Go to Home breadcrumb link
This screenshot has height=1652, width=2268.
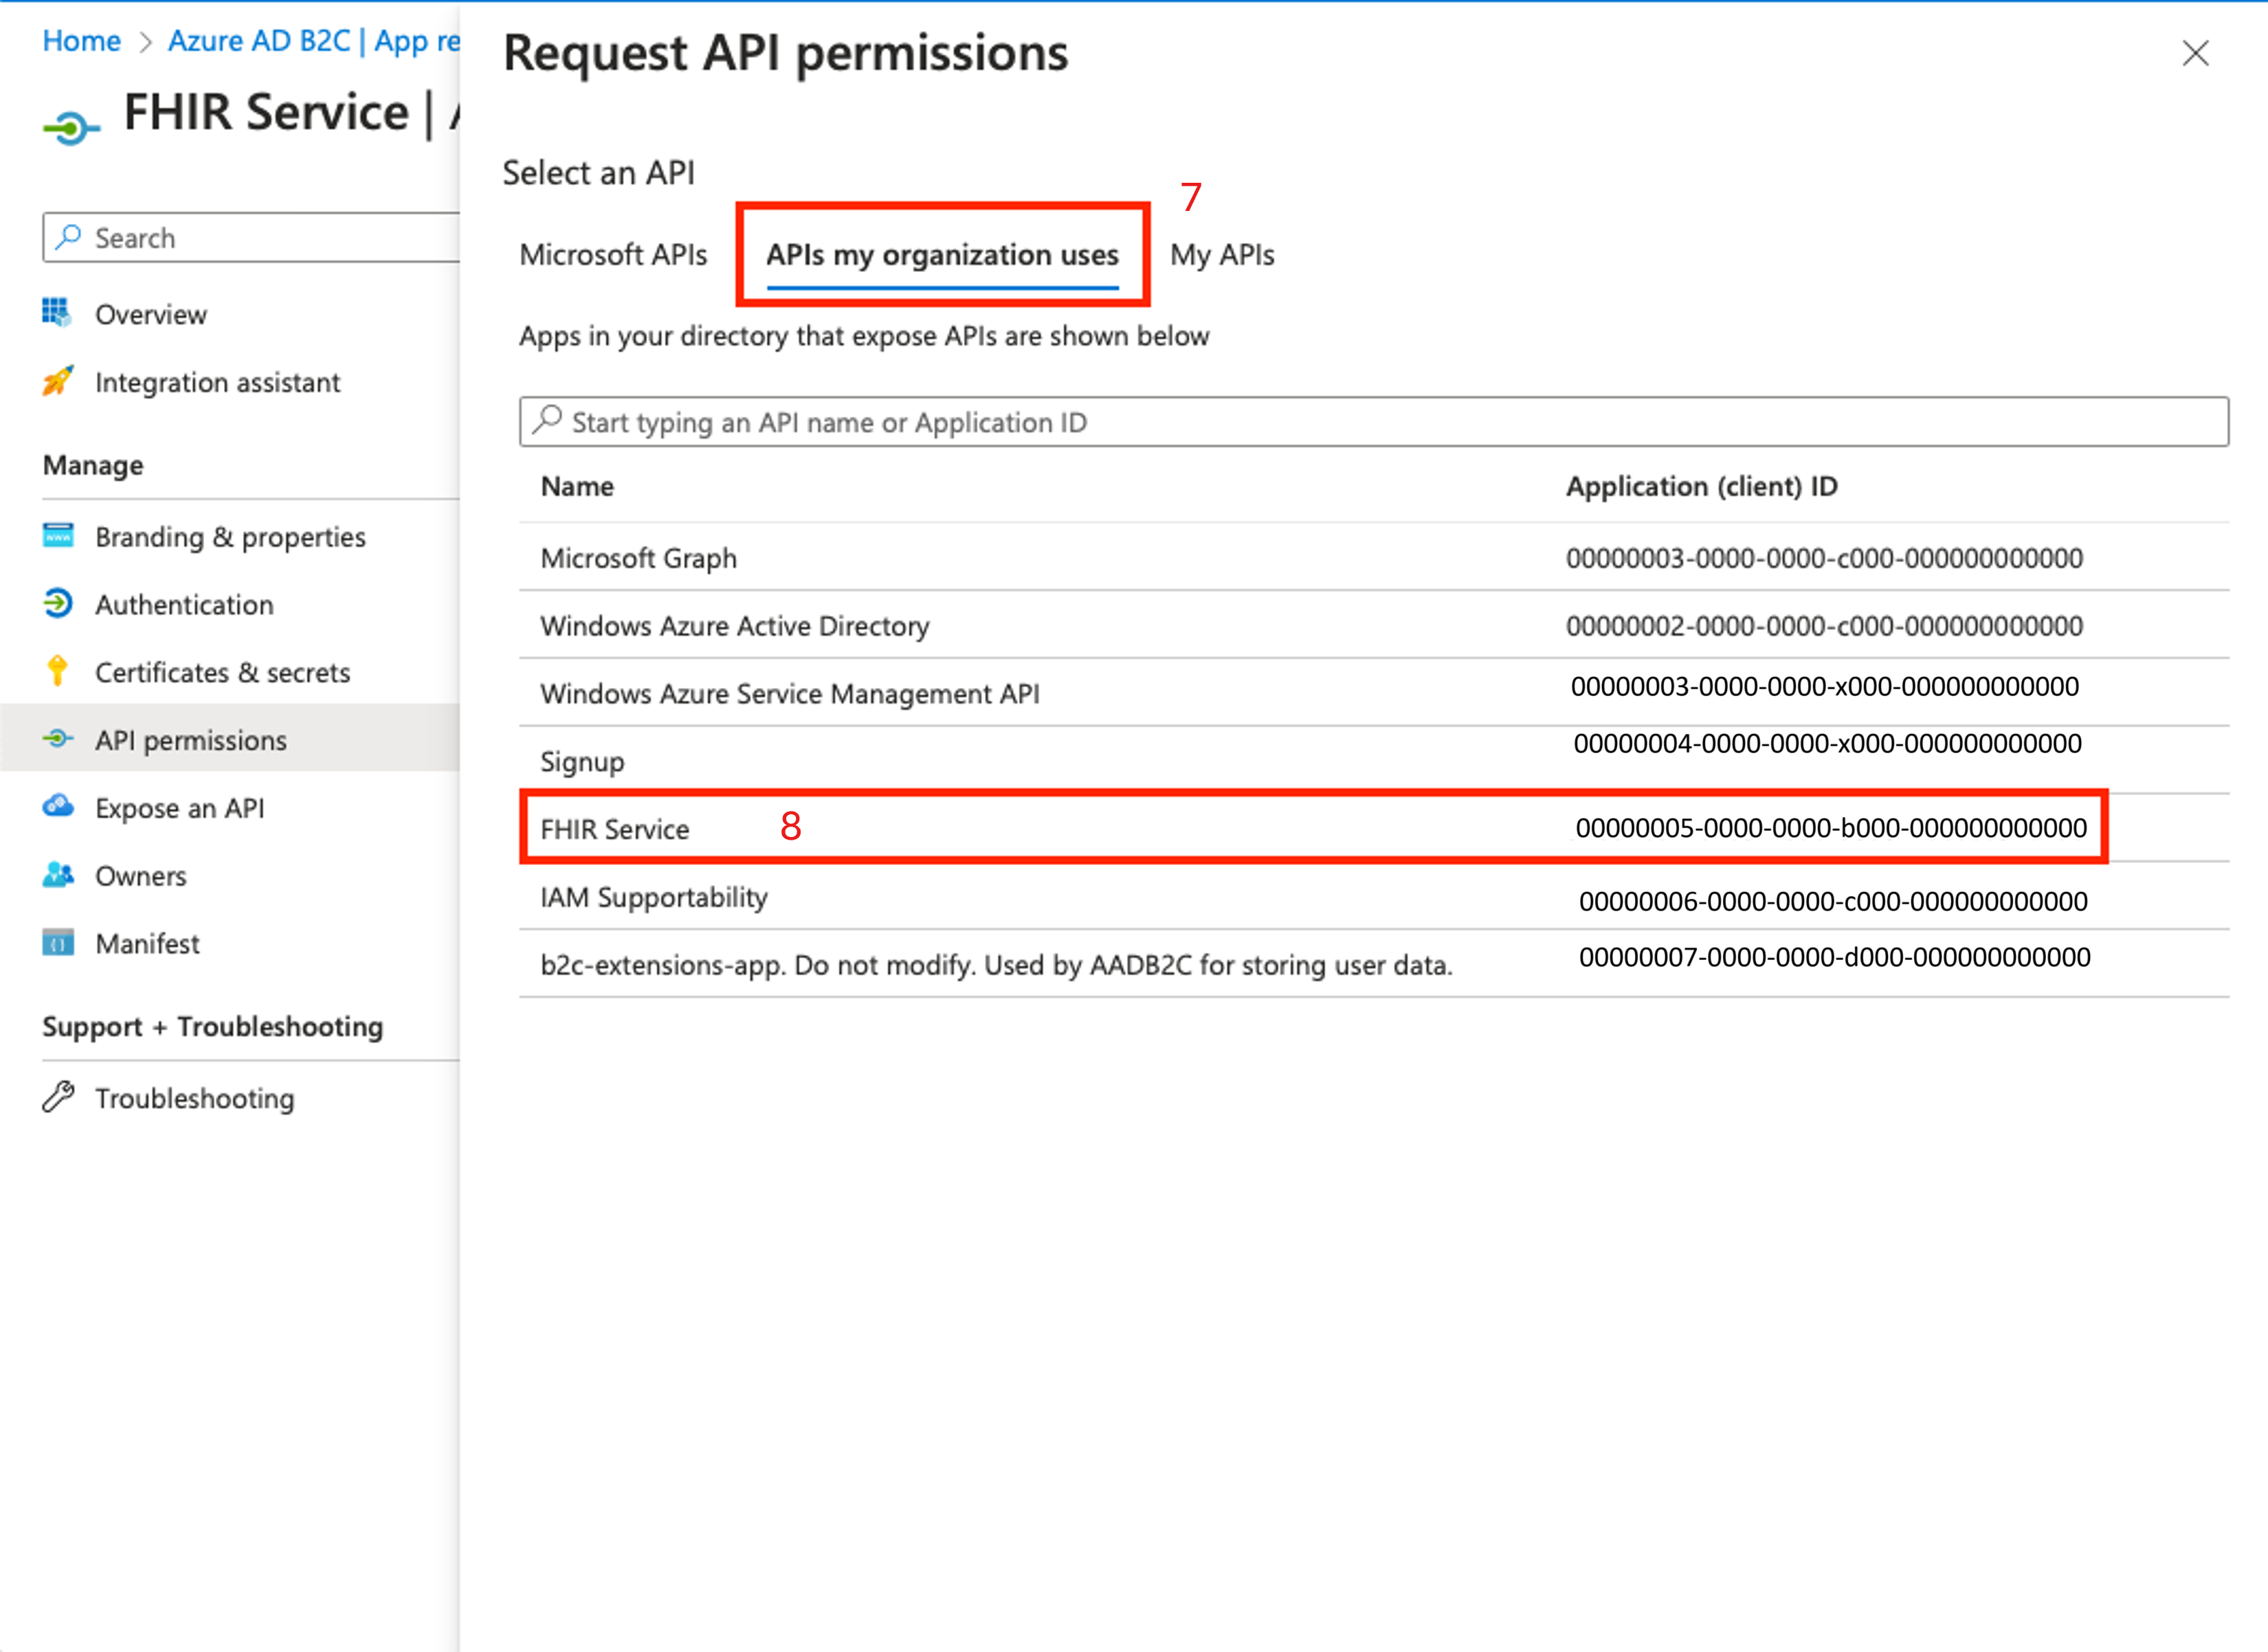[81, 41]
